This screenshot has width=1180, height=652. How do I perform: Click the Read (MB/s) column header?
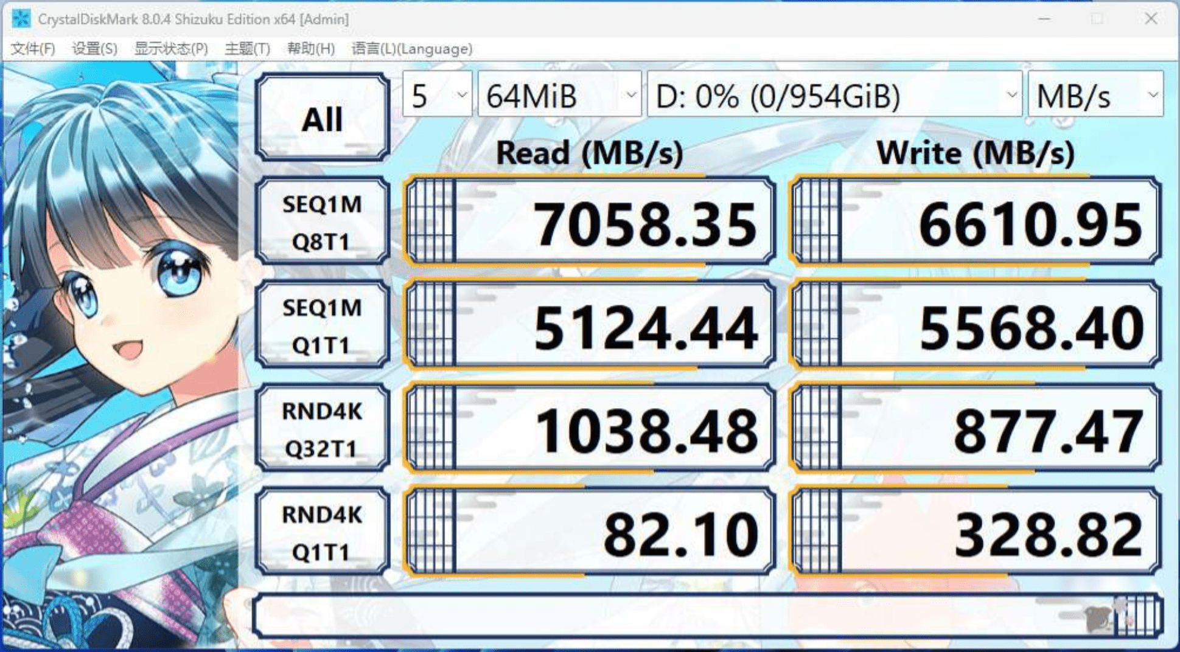pyautogui.click(x=589, y=153)
